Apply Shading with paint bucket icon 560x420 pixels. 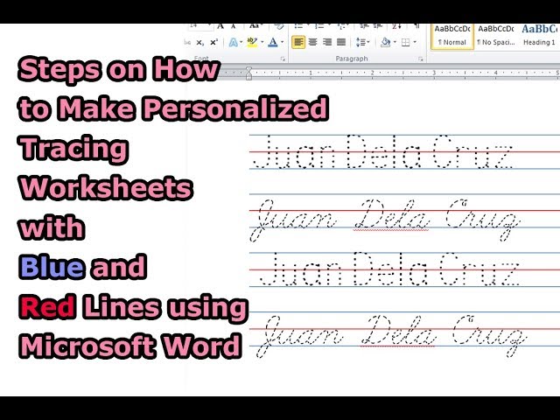385,42
